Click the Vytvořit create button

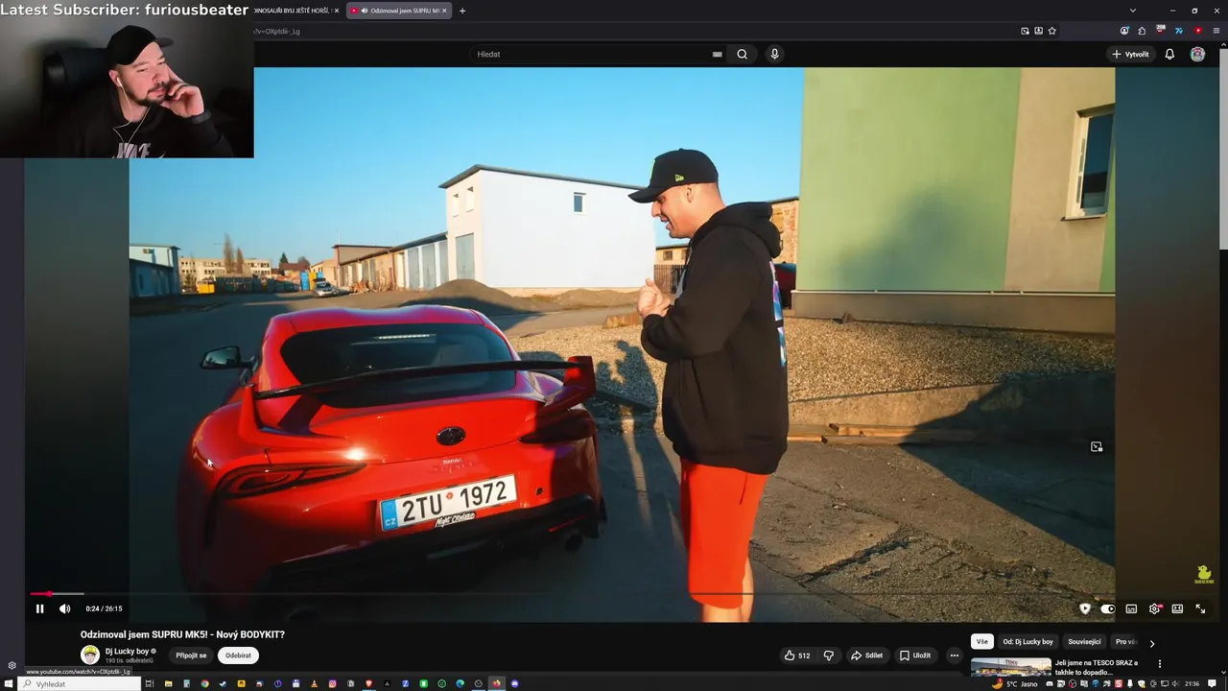pos(1130,54)
